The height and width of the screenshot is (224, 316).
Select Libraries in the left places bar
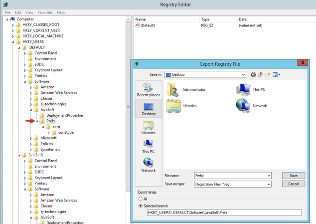click(x=148, y=127)
